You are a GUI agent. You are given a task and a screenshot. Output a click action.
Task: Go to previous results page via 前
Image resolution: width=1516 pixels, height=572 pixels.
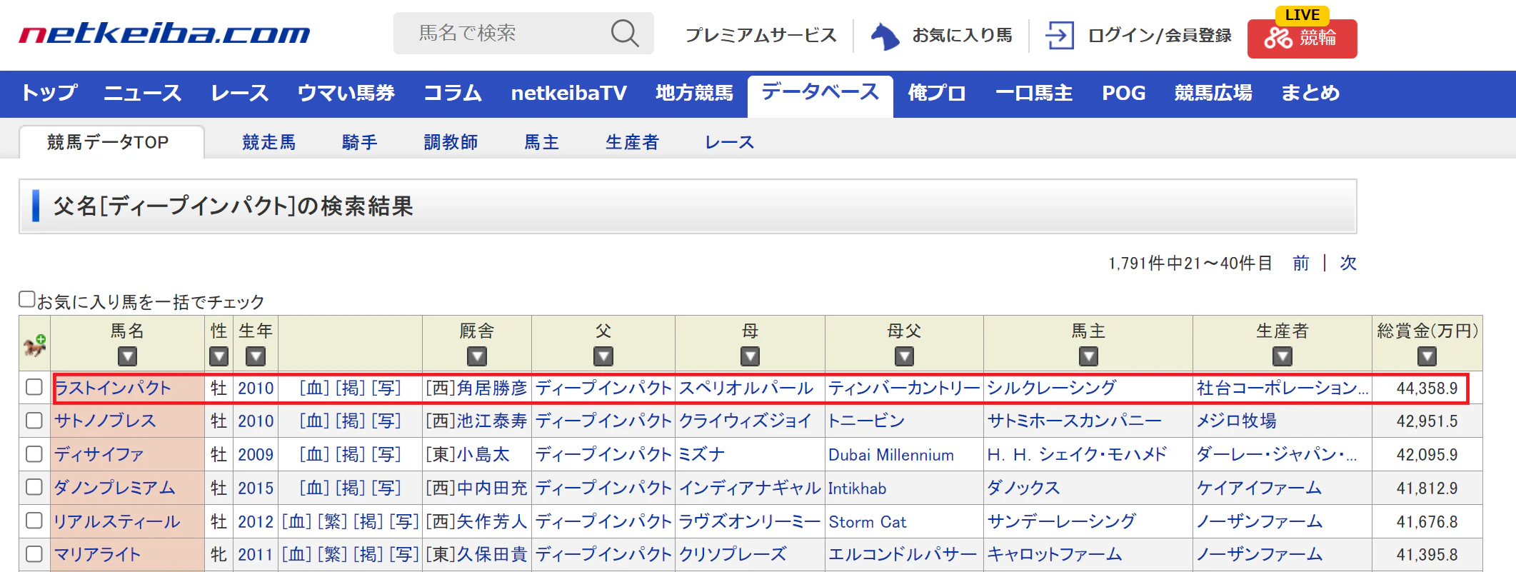point(1301,263)
